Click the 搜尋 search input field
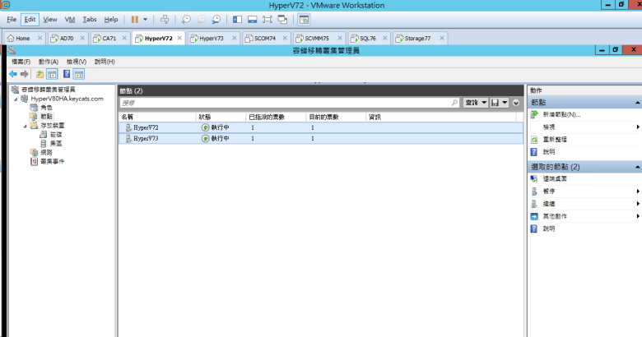Image resolution: width=642 pixels, height=337 pixels. coord(288,104)
